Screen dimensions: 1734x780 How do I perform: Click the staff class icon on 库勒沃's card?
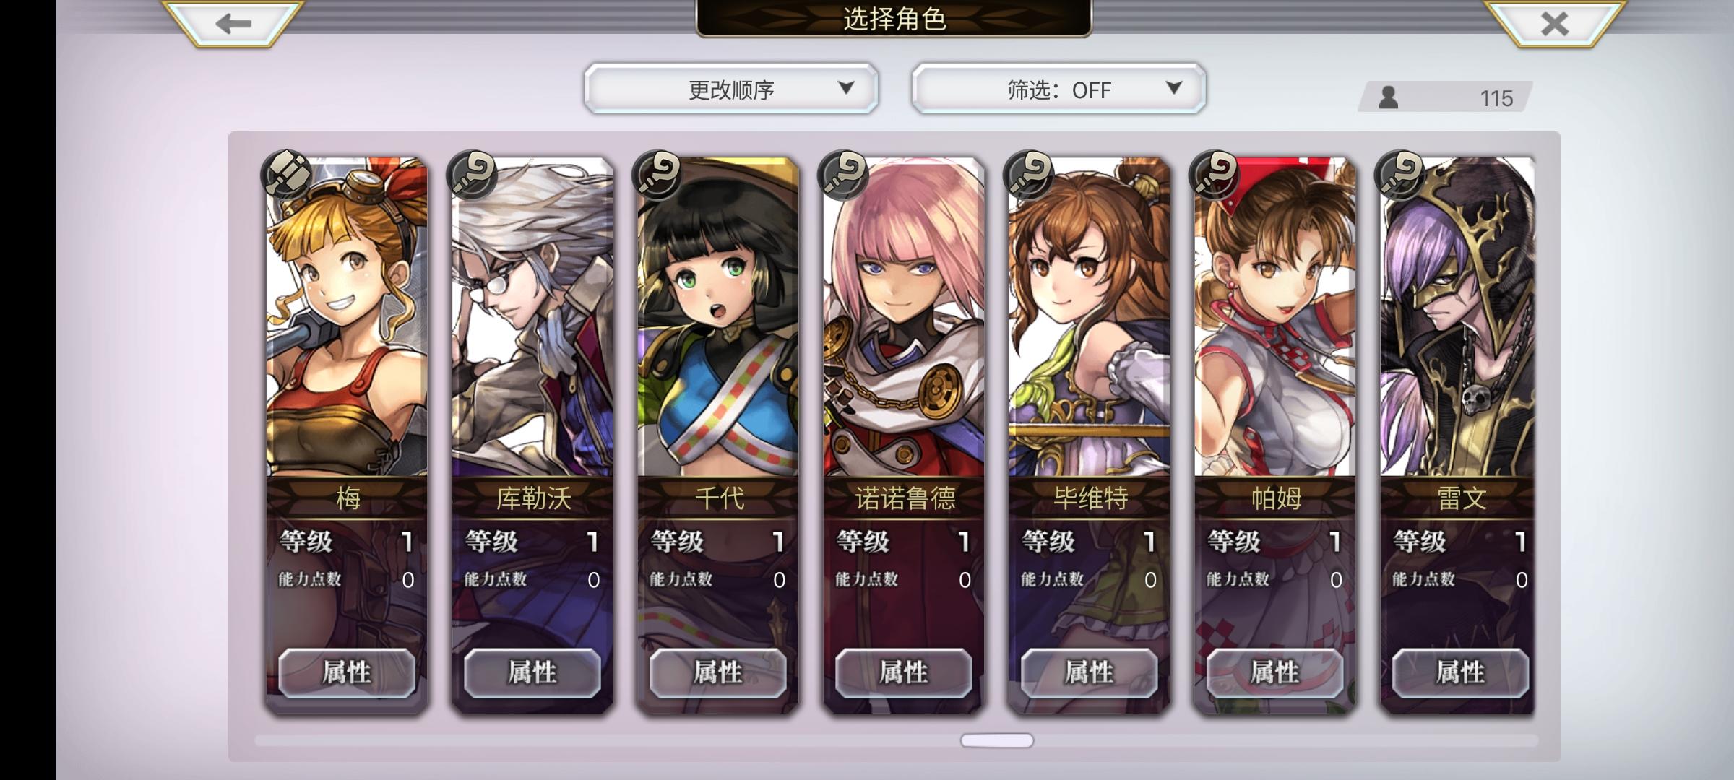tap(473, 175)
